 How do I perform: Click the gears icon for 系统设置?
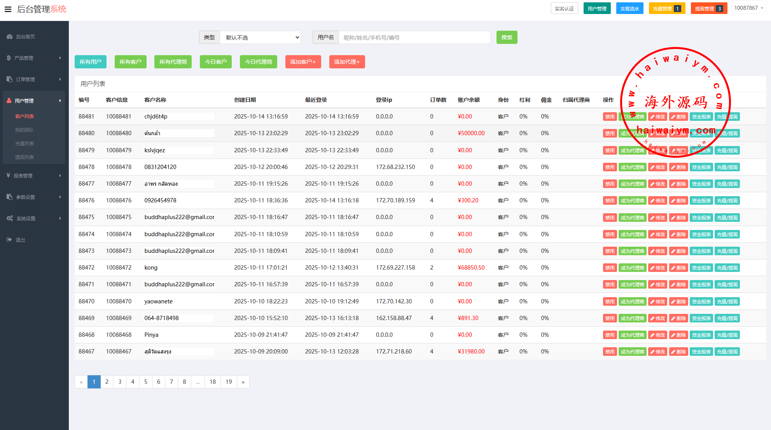point(10,218)
